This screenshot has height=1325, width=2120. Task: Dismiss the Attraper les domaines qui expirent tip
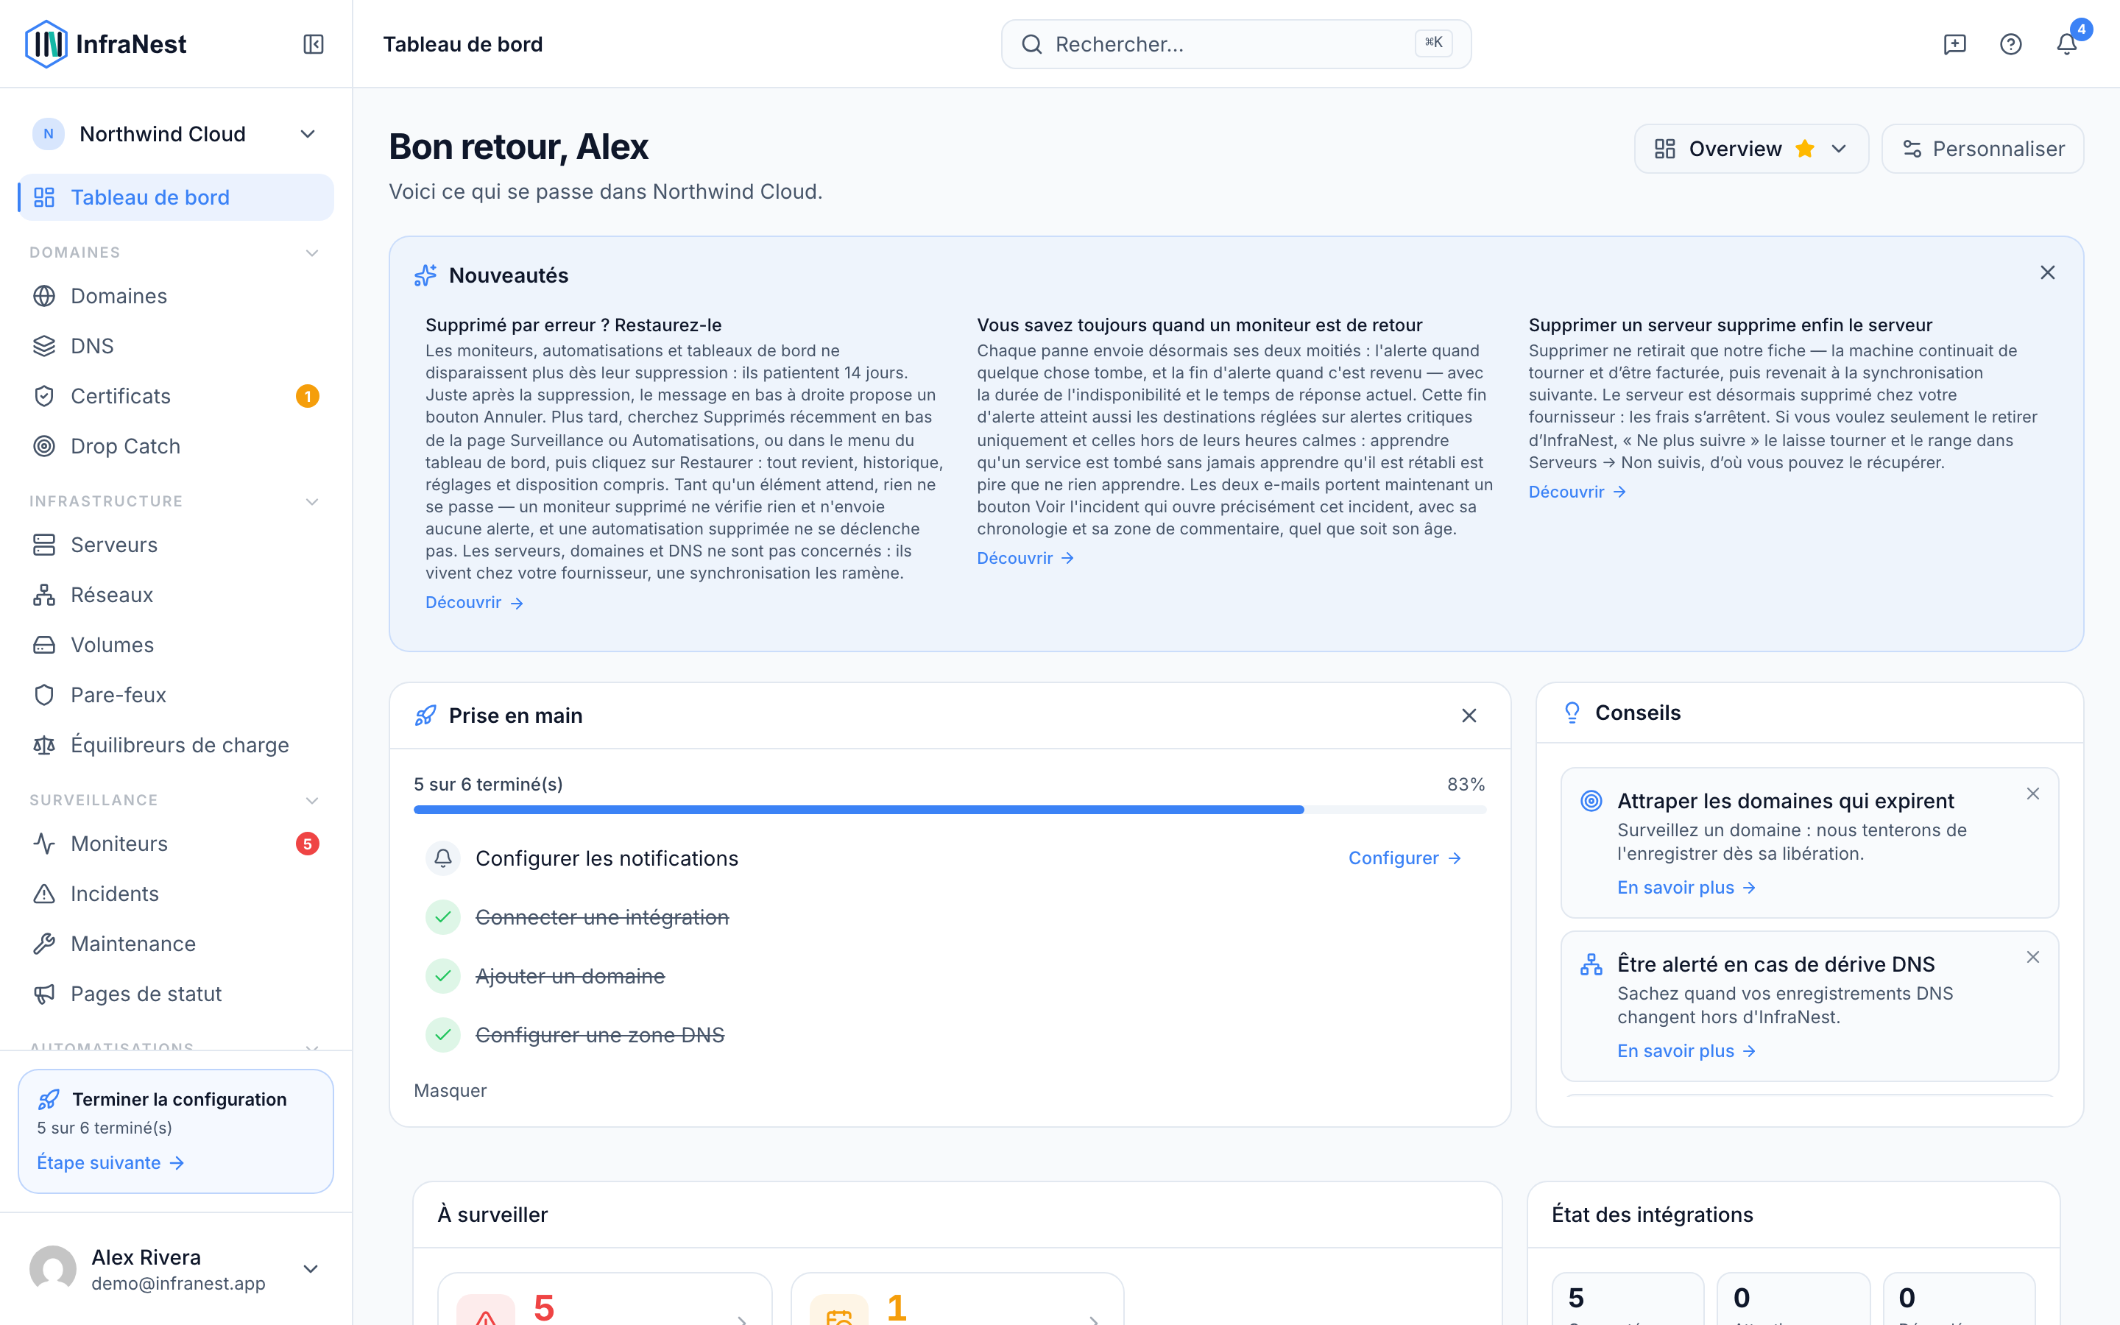(2033, 793)
